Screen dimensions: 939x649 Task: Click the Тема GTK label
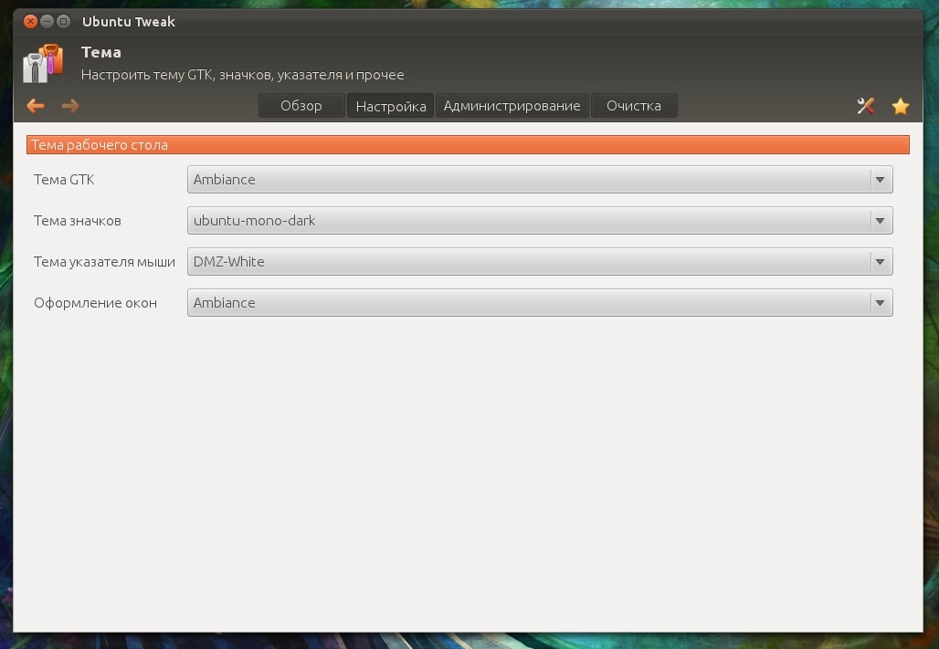[x=64, y=180]
